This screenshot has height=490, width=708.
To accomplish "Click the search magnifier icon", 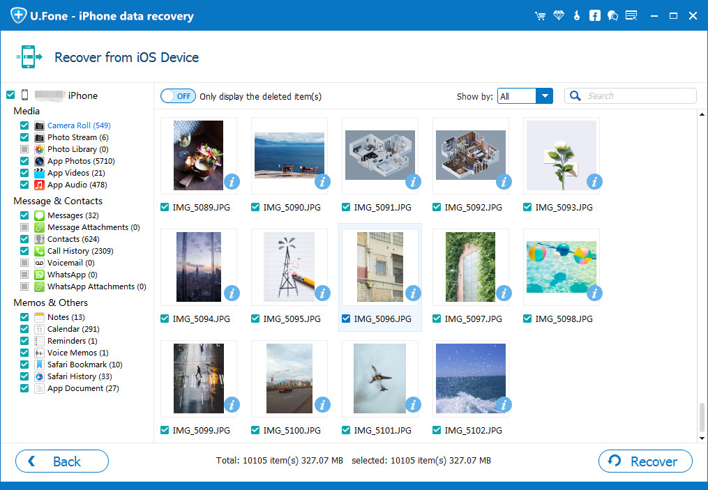I will [575, 95].
